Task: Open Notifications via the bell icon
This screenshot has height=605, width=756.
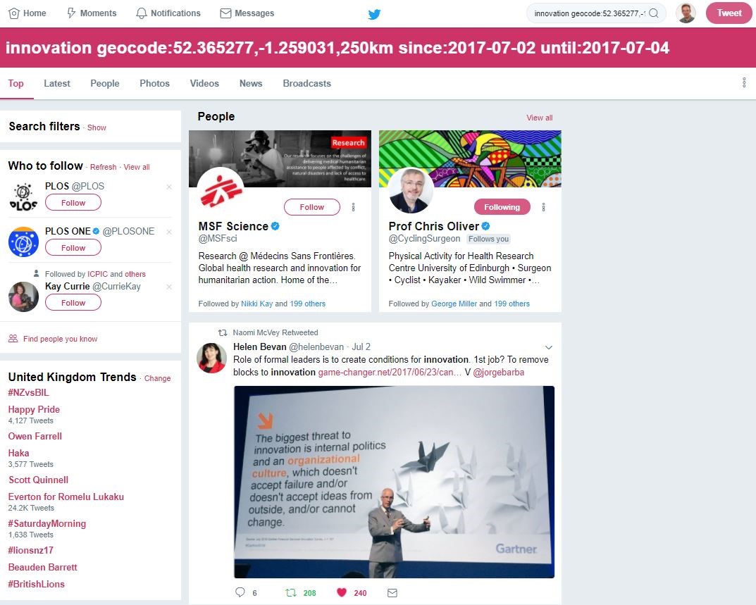Action: click(142, 13)
